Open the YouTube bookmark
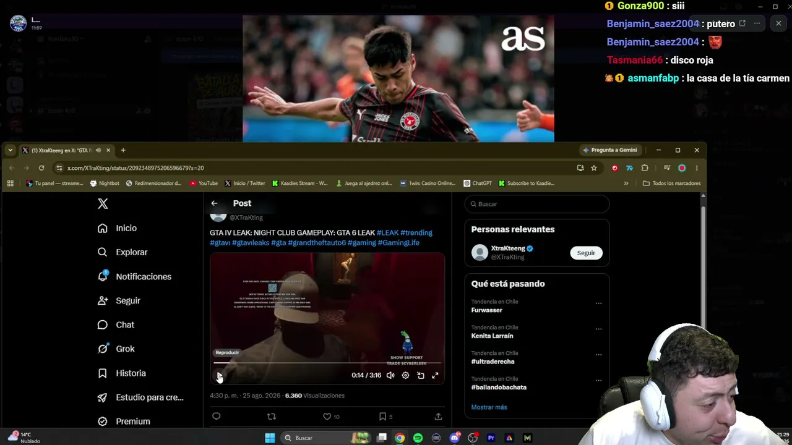The height and width of the screenshot is (445, 792). coord(204,184)
